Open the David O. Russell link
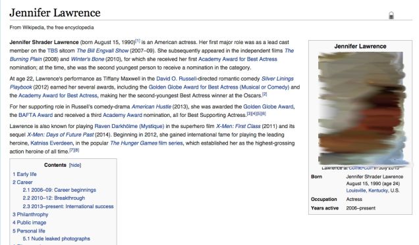 tap(177, 79)
